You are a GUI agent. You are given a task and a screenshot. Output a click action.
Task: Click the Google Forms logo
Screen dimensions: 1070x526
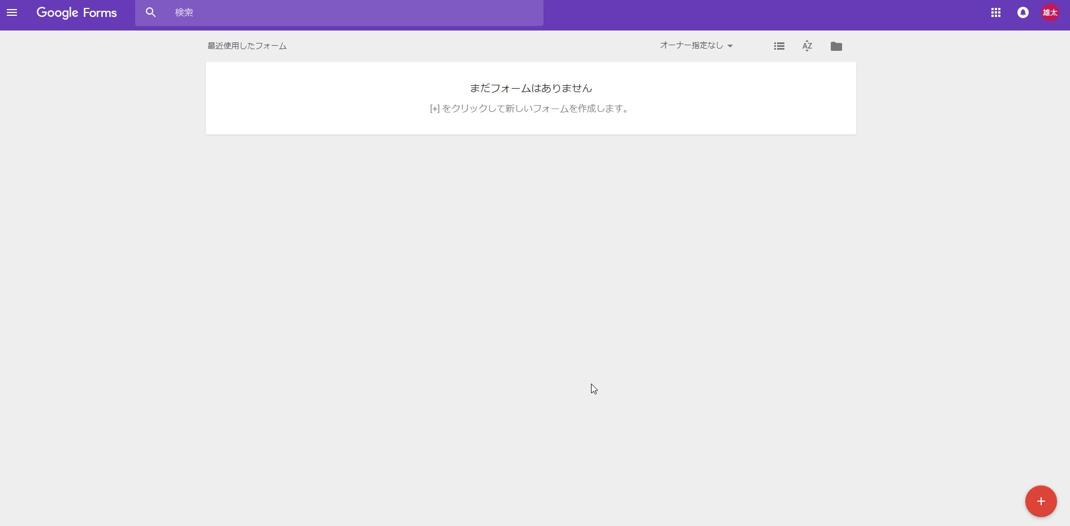tap(76, 12)
